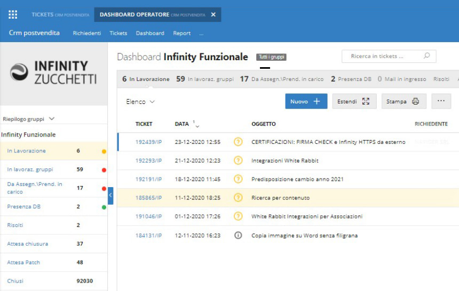Open the three-dots more options button
This screenshot has width=459, height=291.
[x=440, y=101]
